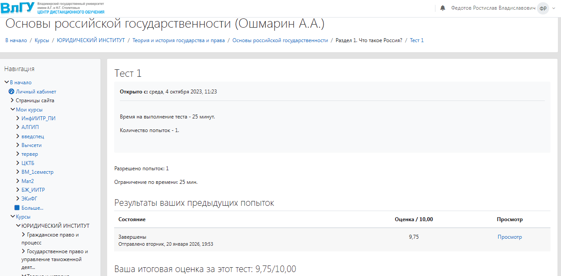Expand the ИнфИИТР_ПИ course chevron
Viewport: 561px width, 276px height.
18,118
